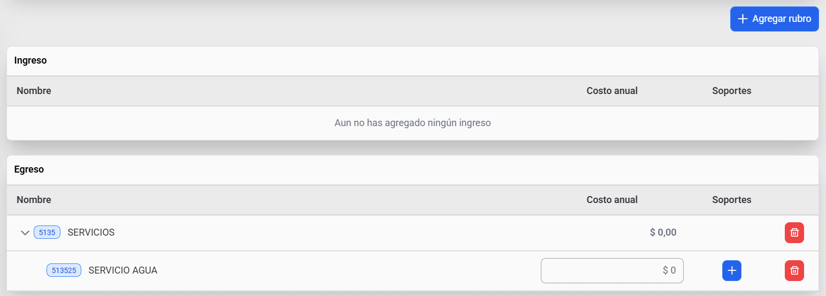The height and width of the screenshot is (296, 826).
Task: Click Soportes header in Ingreso table
Action: 731,91
